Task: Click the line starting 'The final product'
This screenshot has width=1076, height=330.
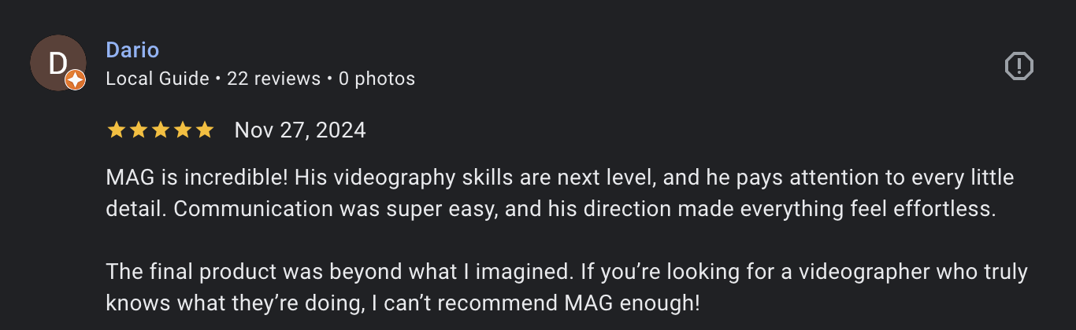Action: [x=566, y=272]
